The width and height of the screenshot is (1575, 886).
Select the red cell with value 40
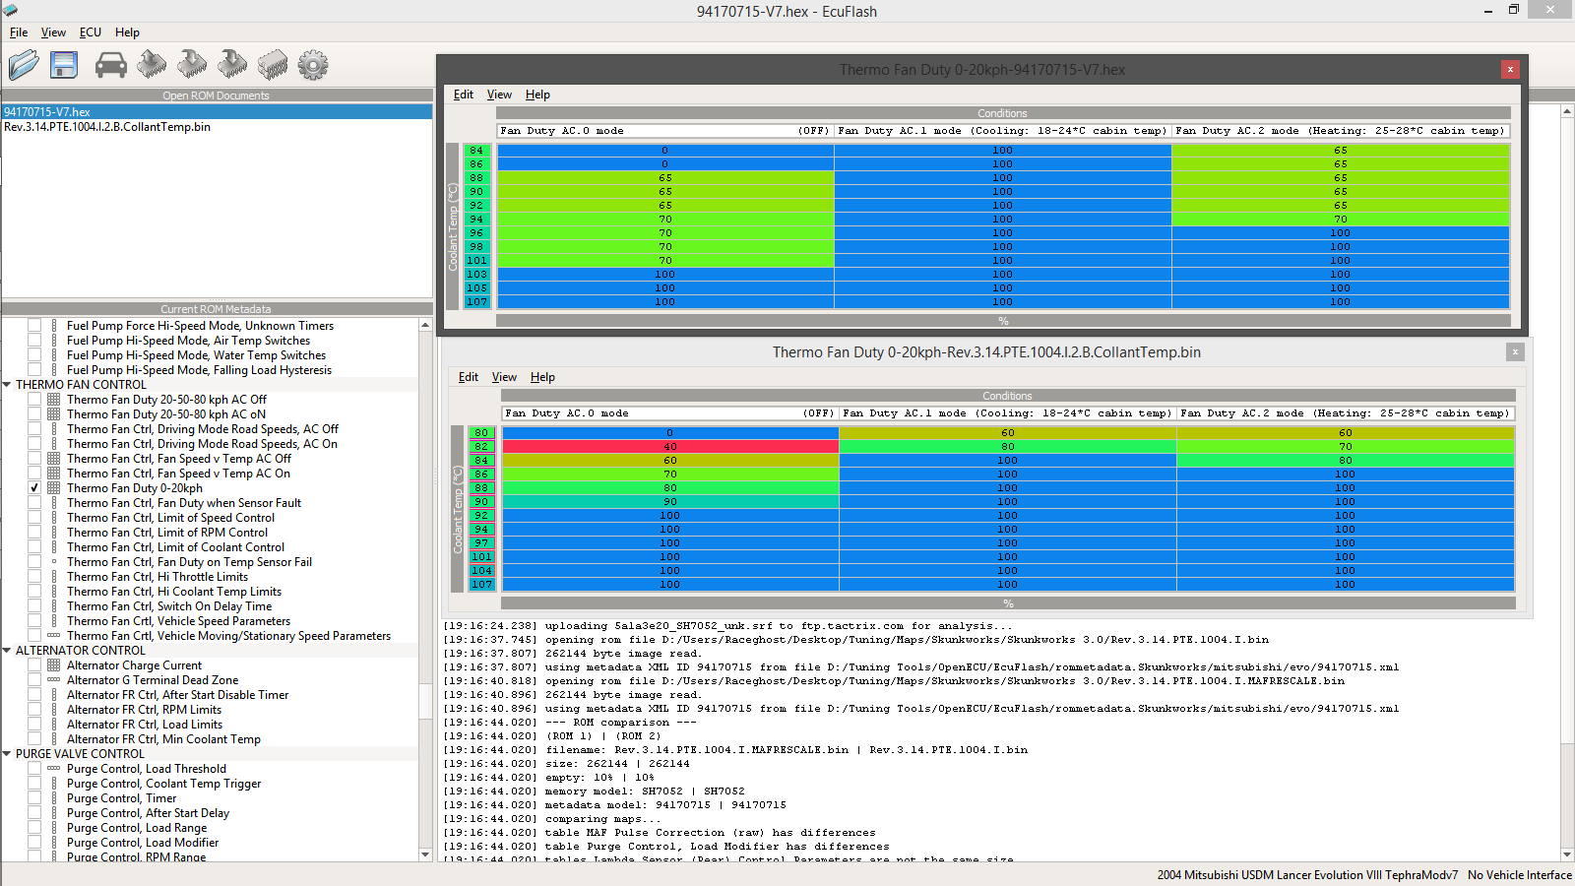pos(669,447)
